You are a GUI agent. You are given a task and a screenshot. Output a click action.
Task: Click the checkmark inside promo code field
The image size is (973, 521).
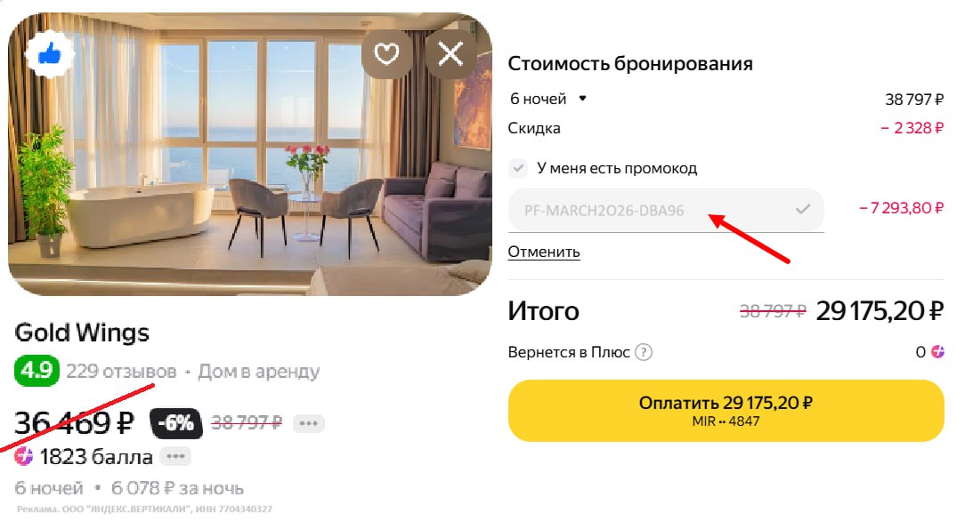803,209
